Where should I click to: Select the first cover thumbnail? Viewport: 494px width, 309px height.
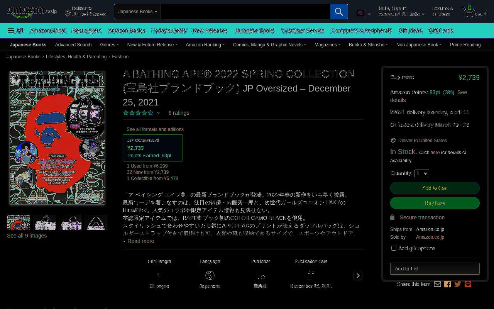[x=19, y=222]
